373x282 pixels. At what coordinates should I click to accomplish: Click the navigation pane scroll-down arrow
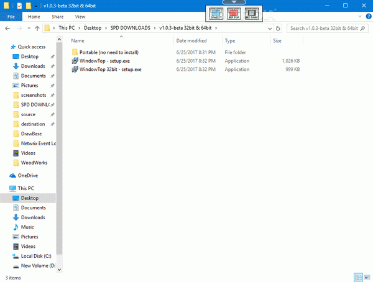[x=59, y=270]
